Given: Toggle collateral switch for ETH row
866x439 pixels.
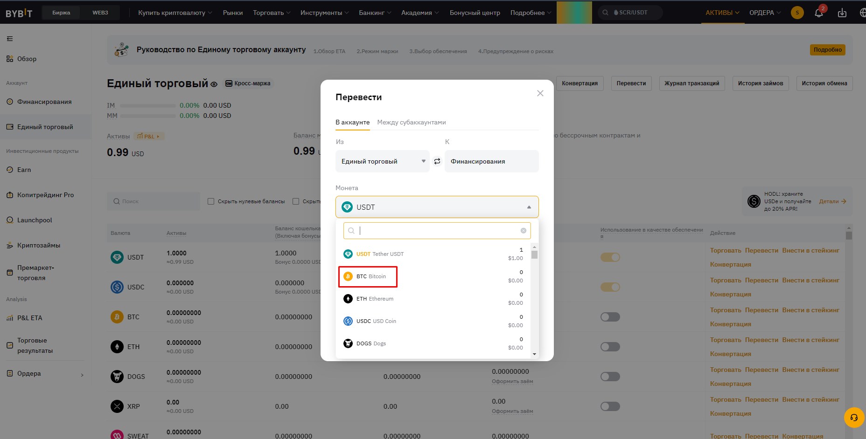Looking at the screenshot, I should tap(610, 347).
